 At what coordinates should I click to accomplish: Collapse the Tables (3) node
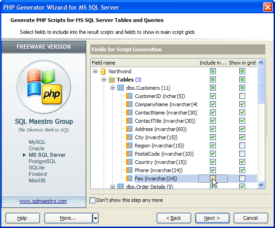104,80
